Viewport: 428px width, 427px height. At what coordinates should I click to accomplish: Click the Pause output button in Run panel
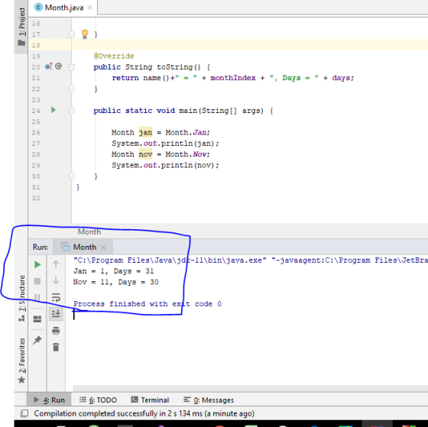coord(37,297)
